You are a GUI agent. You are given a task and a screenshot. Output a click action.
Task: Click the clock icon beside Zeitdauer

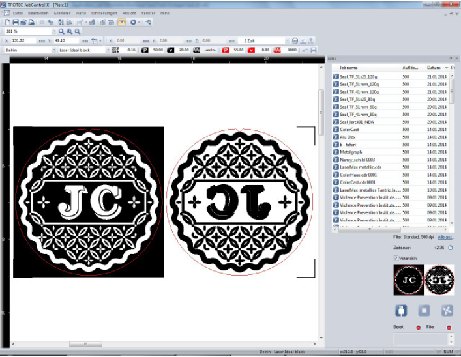[x=451, y=247]
